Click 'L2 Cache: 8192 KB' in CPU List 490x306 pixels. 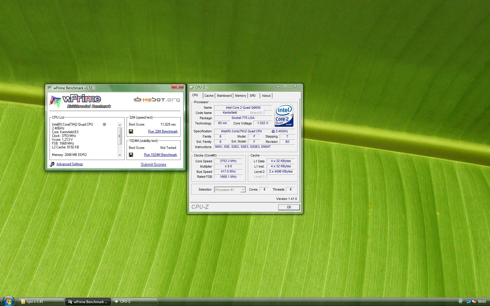[x=65, y=147]
